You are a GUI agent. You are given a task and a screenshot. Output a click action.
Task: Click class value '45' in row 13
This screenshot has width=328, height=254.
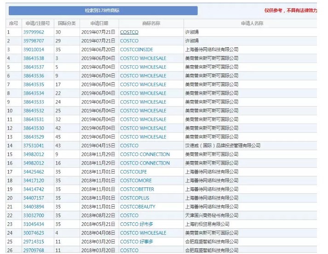point(58,137)
